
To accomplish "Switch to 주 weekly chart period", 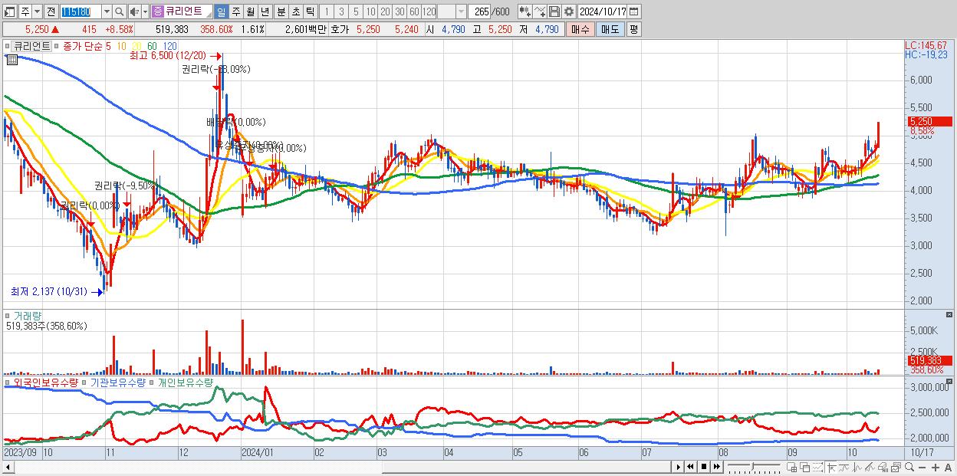I will (235, 11).
